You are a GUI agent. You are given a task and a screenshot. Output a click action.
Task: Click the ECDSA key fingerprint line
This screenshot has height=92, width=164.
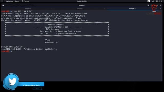click(44, 16)
